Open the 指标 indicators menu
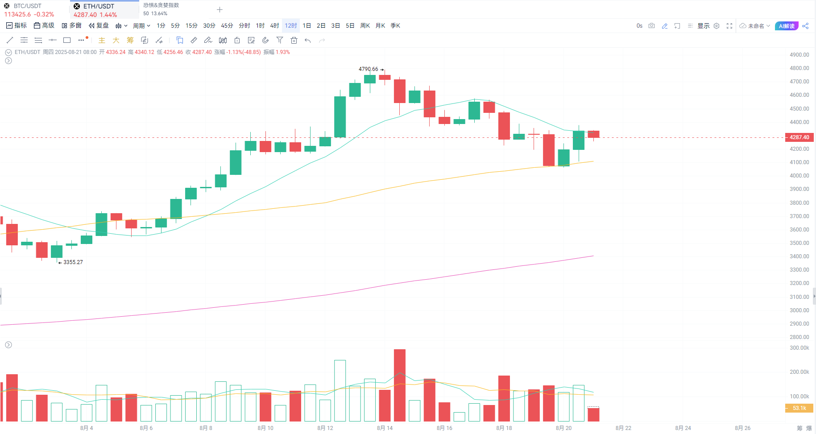The image size is (816, 434). click(17, 26)
